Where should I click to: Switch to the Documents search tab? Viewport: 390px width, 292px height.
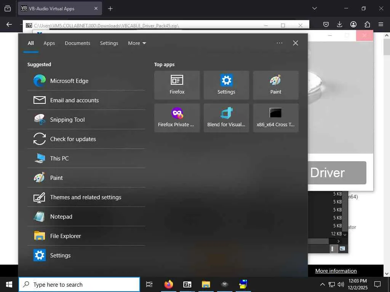(x=78, y=43)
